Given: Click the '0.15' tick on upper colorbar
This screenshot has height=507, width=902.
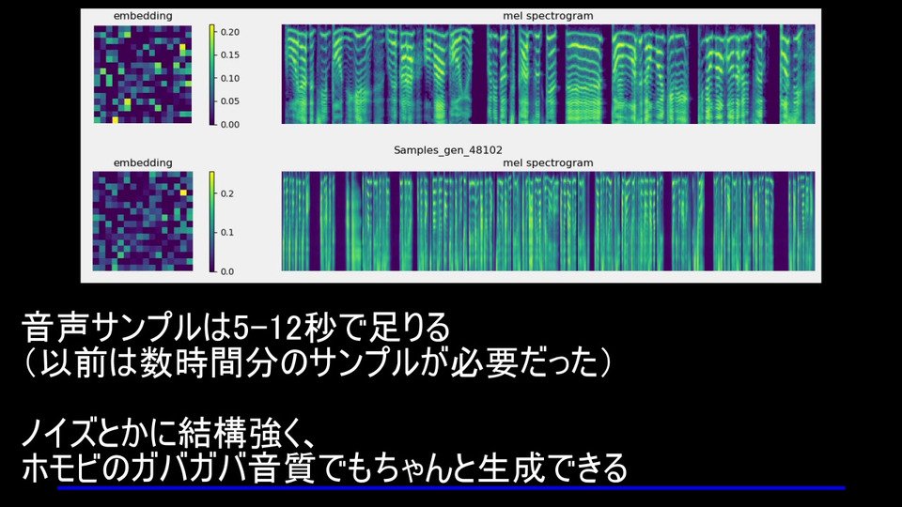Looking at the screenshot, I should 230,55.
